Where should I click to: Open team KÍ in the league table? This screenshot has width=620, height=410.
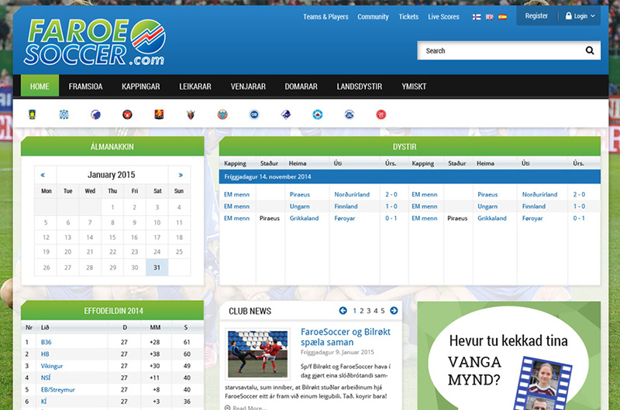(x=43, y=401)
